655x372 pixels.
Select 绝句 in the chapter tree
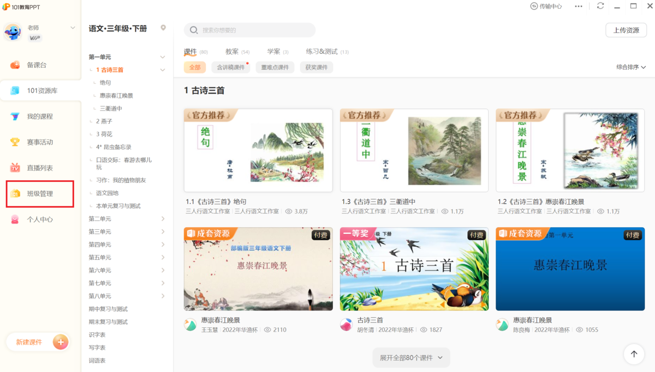105,83
